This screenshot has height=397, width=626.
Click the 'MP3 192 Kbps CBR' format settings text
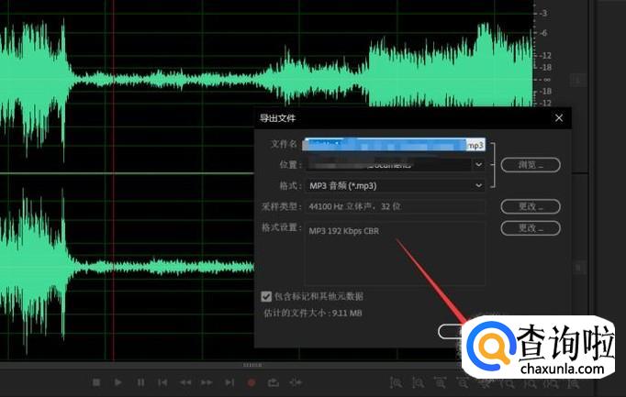343,231
